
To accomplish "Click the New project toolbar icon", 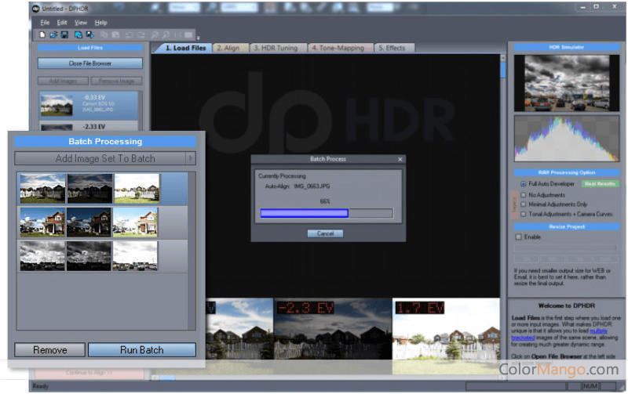I will [x=42, y=35].
